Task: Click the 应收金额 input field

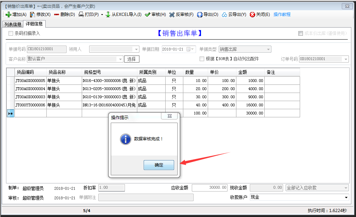Action: pos(209,188)
